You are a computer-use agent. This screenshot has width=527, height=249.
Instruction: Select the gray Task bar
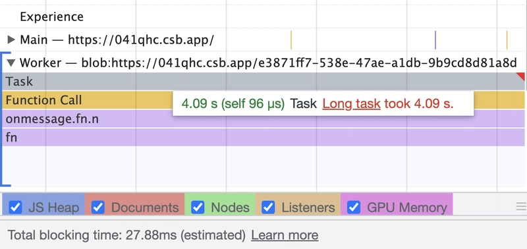point(263,81)
